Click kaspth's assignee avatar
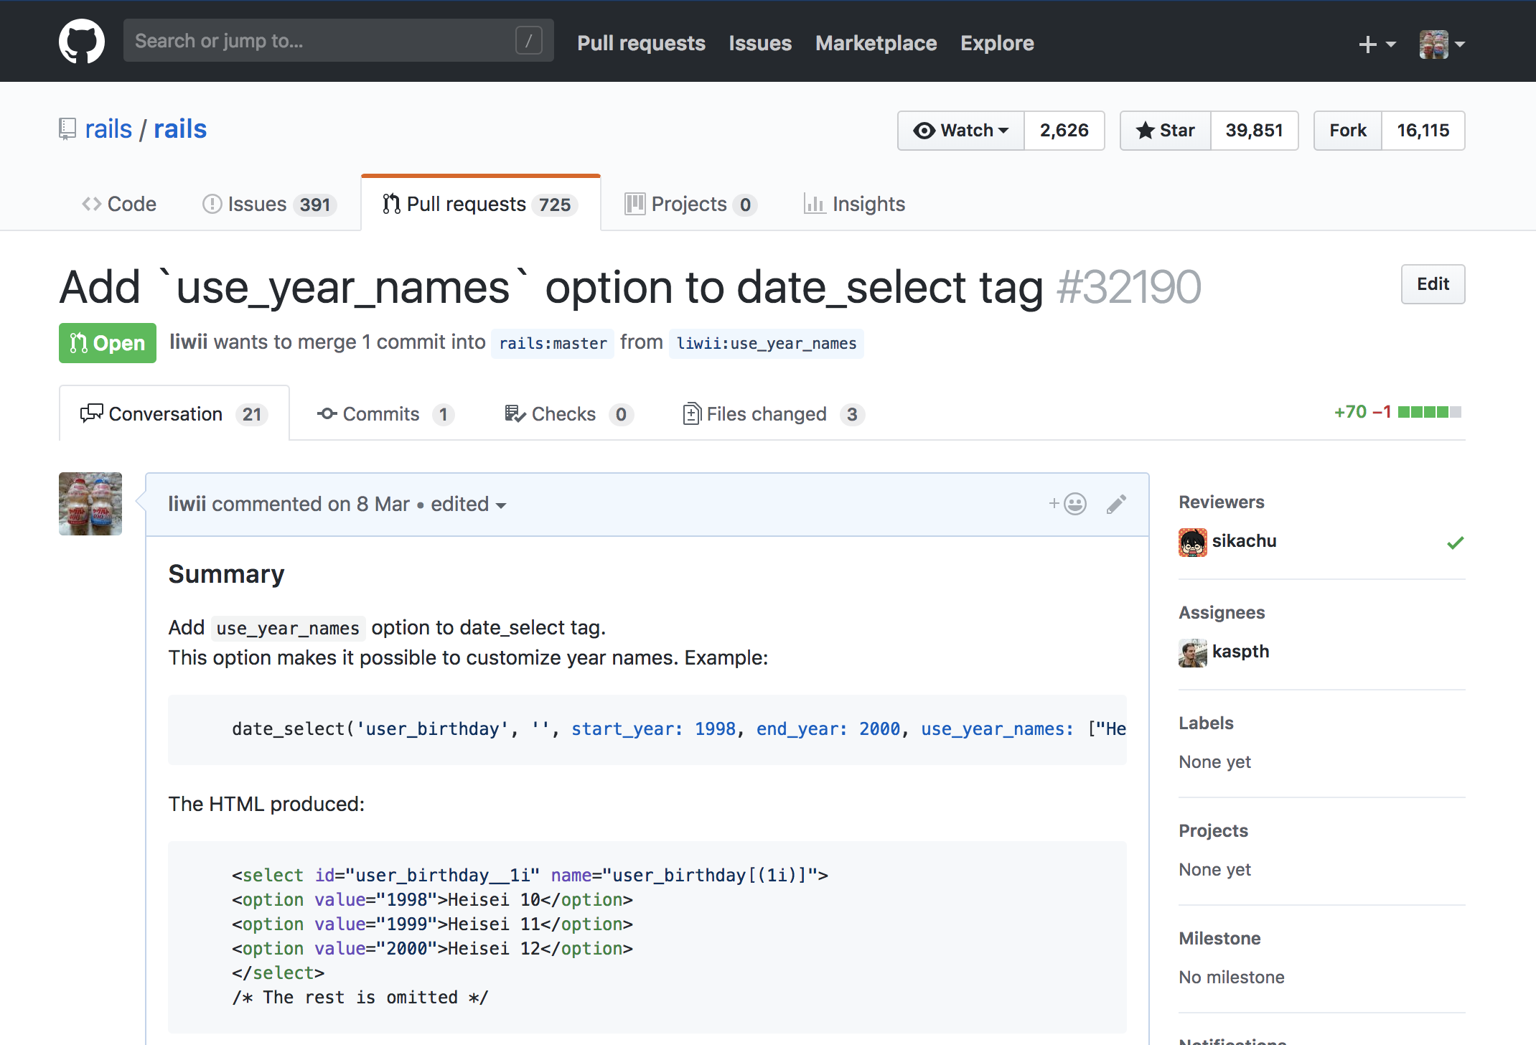Screen dimensions: 1536x1045 tap(1192, 652)
